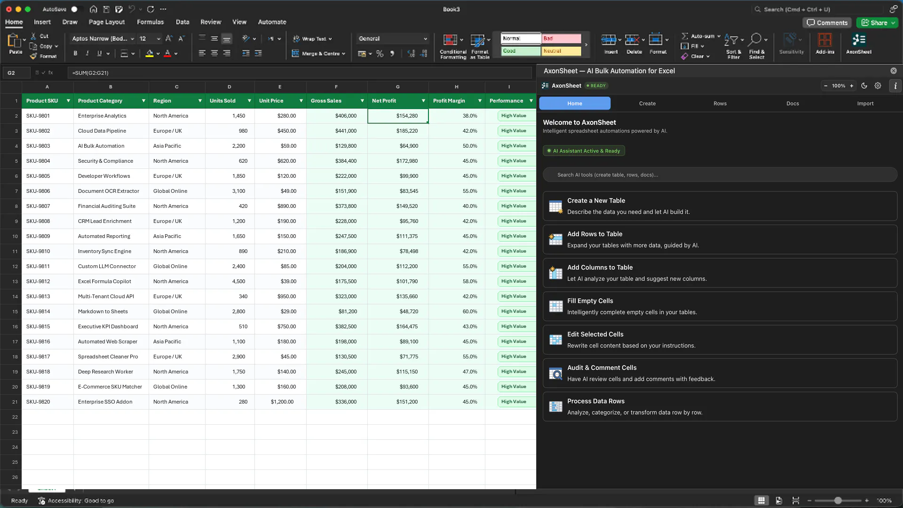Toggle the AutoSave switch

point(77,9)
